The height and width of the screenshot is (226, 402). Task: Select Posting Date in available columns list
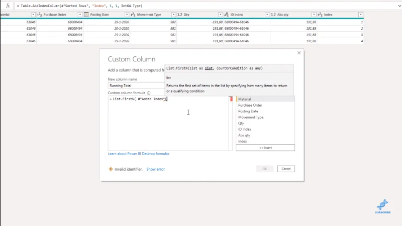tap(265, 111)
